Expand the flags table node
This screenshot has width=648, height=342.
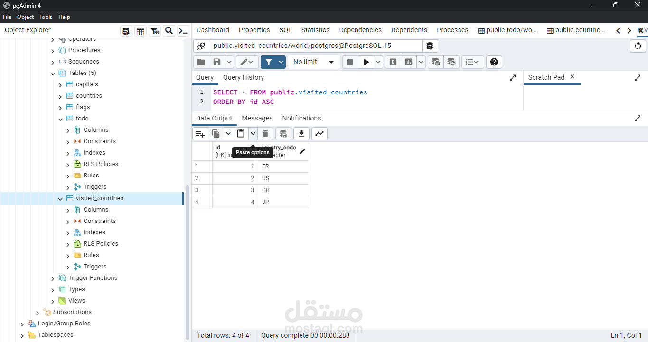click(60, 108)
